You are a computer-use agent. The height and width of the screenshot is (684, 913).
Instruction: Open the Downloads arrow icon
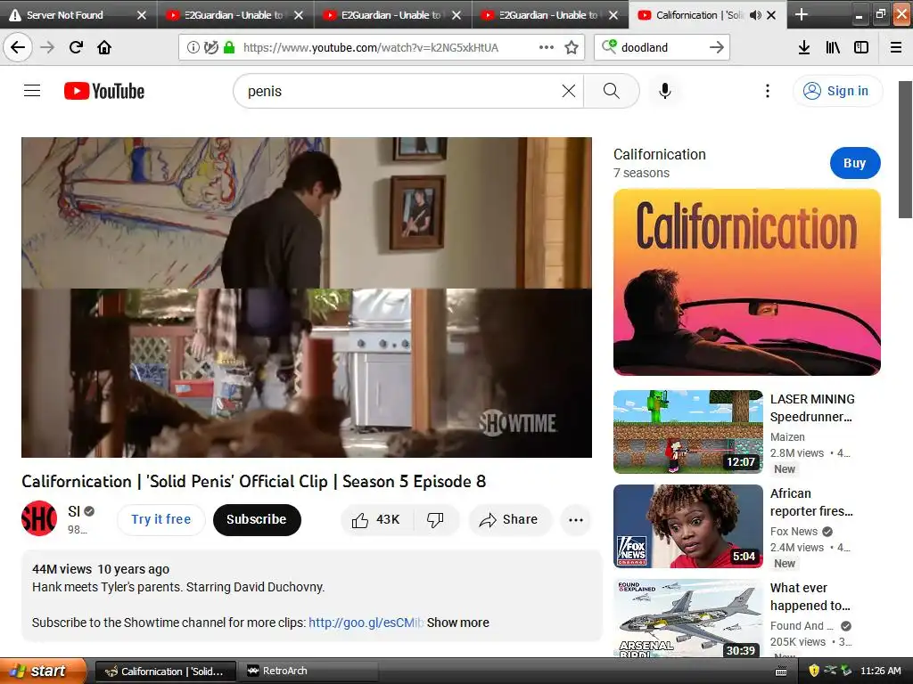click(803, 48)
